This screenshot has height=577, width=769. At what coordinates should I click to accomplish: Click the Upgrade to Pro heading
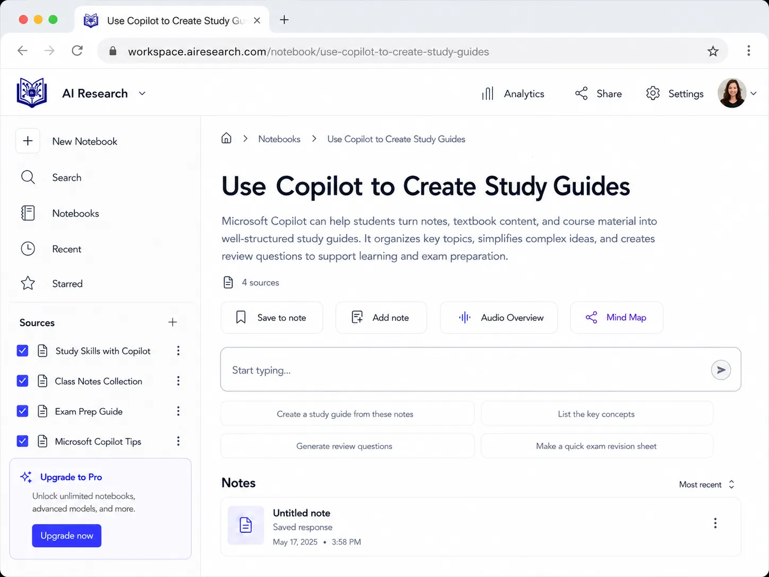[x=71, y=477]
